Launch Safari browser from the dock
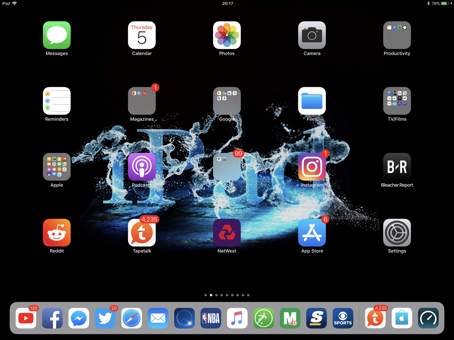The image size is (454, 340). tap(132, 318)
